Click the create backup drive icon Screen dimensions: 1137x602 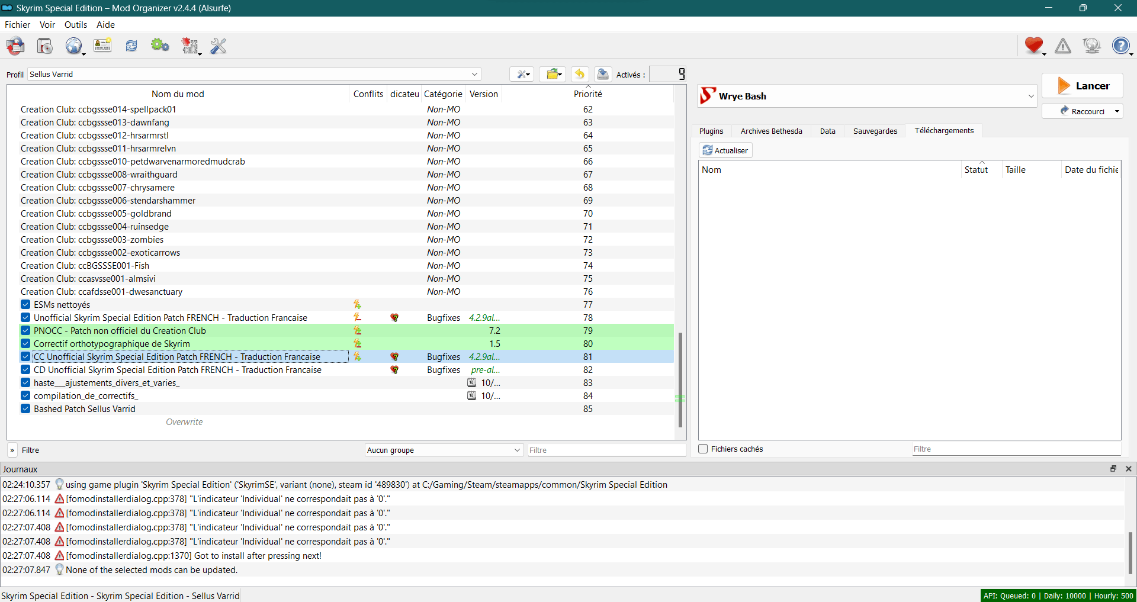tap(603, 74)
